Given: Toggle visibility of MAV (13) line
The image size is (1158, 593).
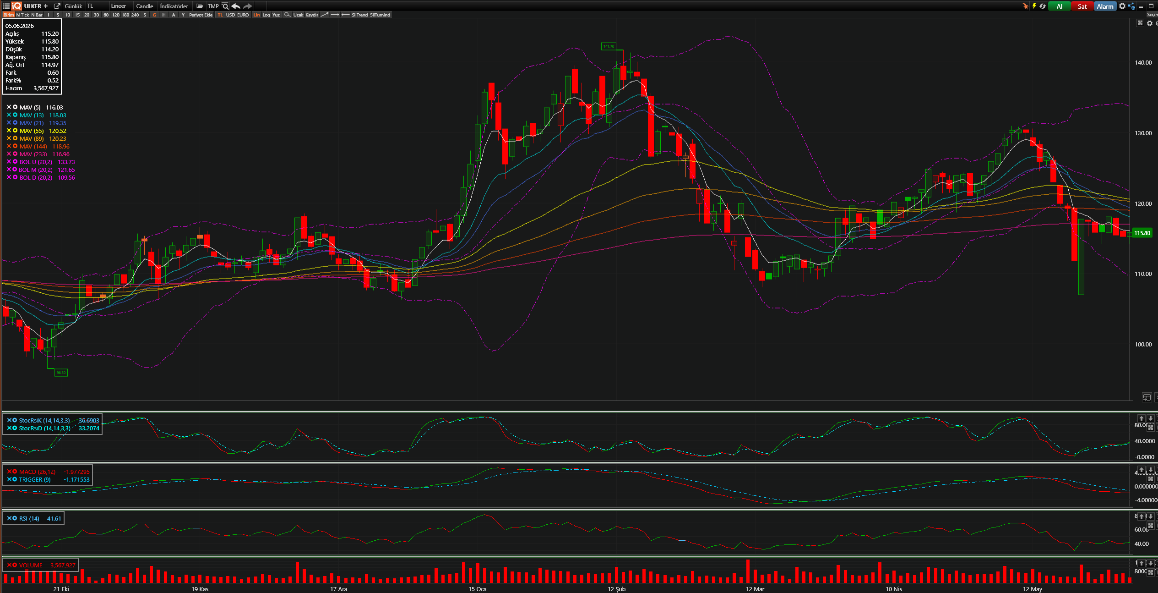Looking at the screenshot, I should 15,115.
